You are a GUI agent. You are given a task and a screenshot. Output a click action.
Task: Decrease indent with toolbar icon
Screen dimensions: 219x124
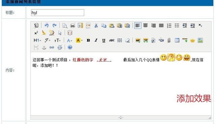[x=192, y=25]
